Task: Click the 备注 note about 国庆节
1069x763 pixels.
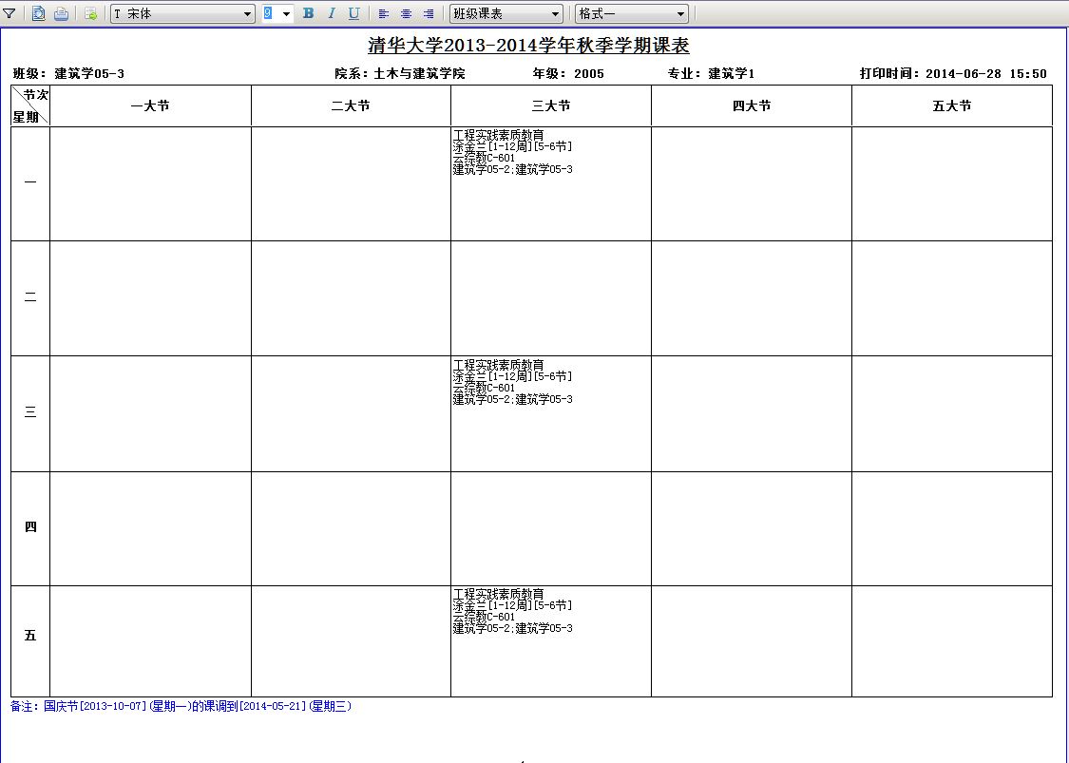Action: coord(181,706)
